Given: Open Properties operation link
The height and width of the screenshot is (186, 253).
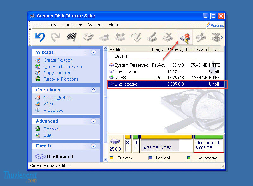Looking at the screenshot, I should coord(53,111).
